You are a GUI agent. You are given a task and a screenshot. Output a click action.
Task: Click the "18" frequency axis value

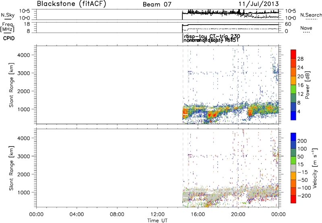pos(27,24)
